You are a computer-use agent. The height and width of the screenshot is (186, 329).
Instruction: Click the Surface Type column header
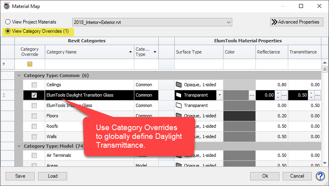click(x=199, y=52)
